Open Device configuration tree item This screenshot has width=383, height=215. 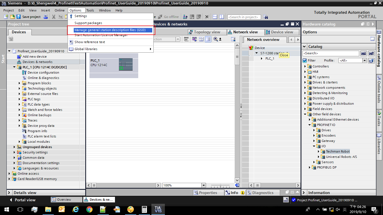pos(43,73)
